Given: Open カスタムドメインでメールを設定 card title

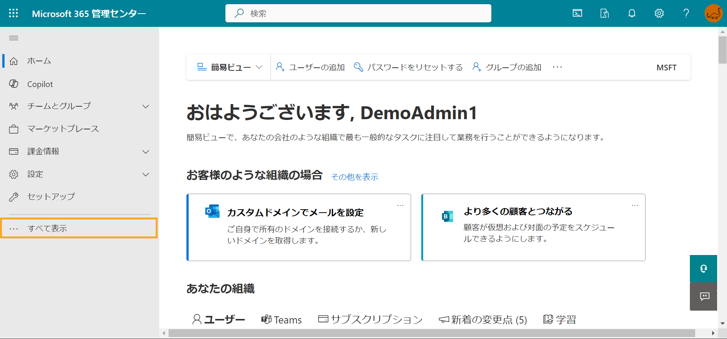Looking at the screenshot, I should [295, 213].
